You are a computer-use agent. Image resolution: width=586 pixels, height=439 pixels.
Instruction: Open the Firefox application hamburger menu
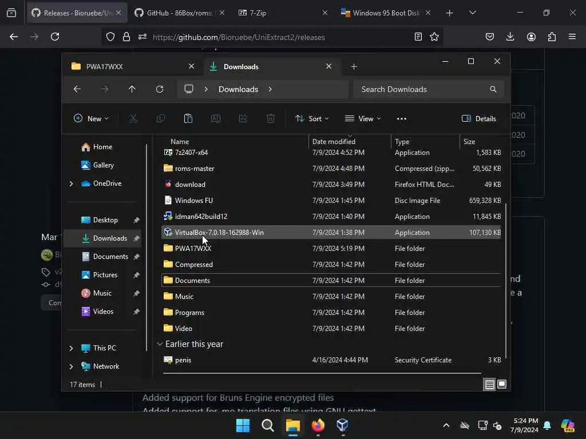[572, 37]
